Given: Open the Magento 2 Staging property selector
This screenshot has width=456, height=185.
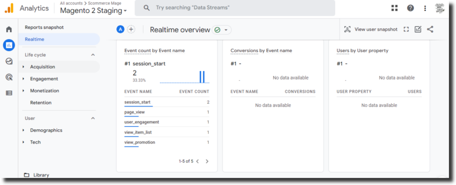Looking at the screenshot, I should click(94, 11).
